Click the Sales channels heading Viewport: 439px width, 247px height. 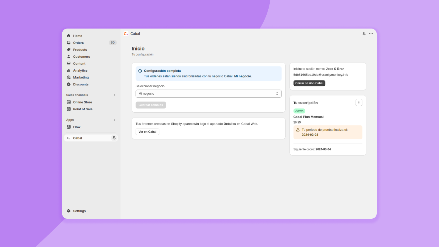point(77,95)
